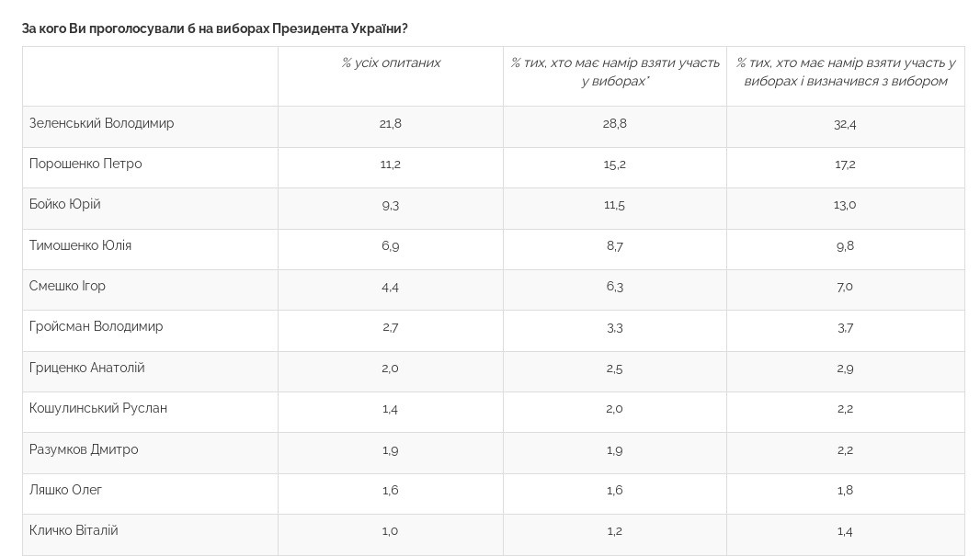
Task: Click the 21,8 value for Зеленський
Action: pos(391,124)
